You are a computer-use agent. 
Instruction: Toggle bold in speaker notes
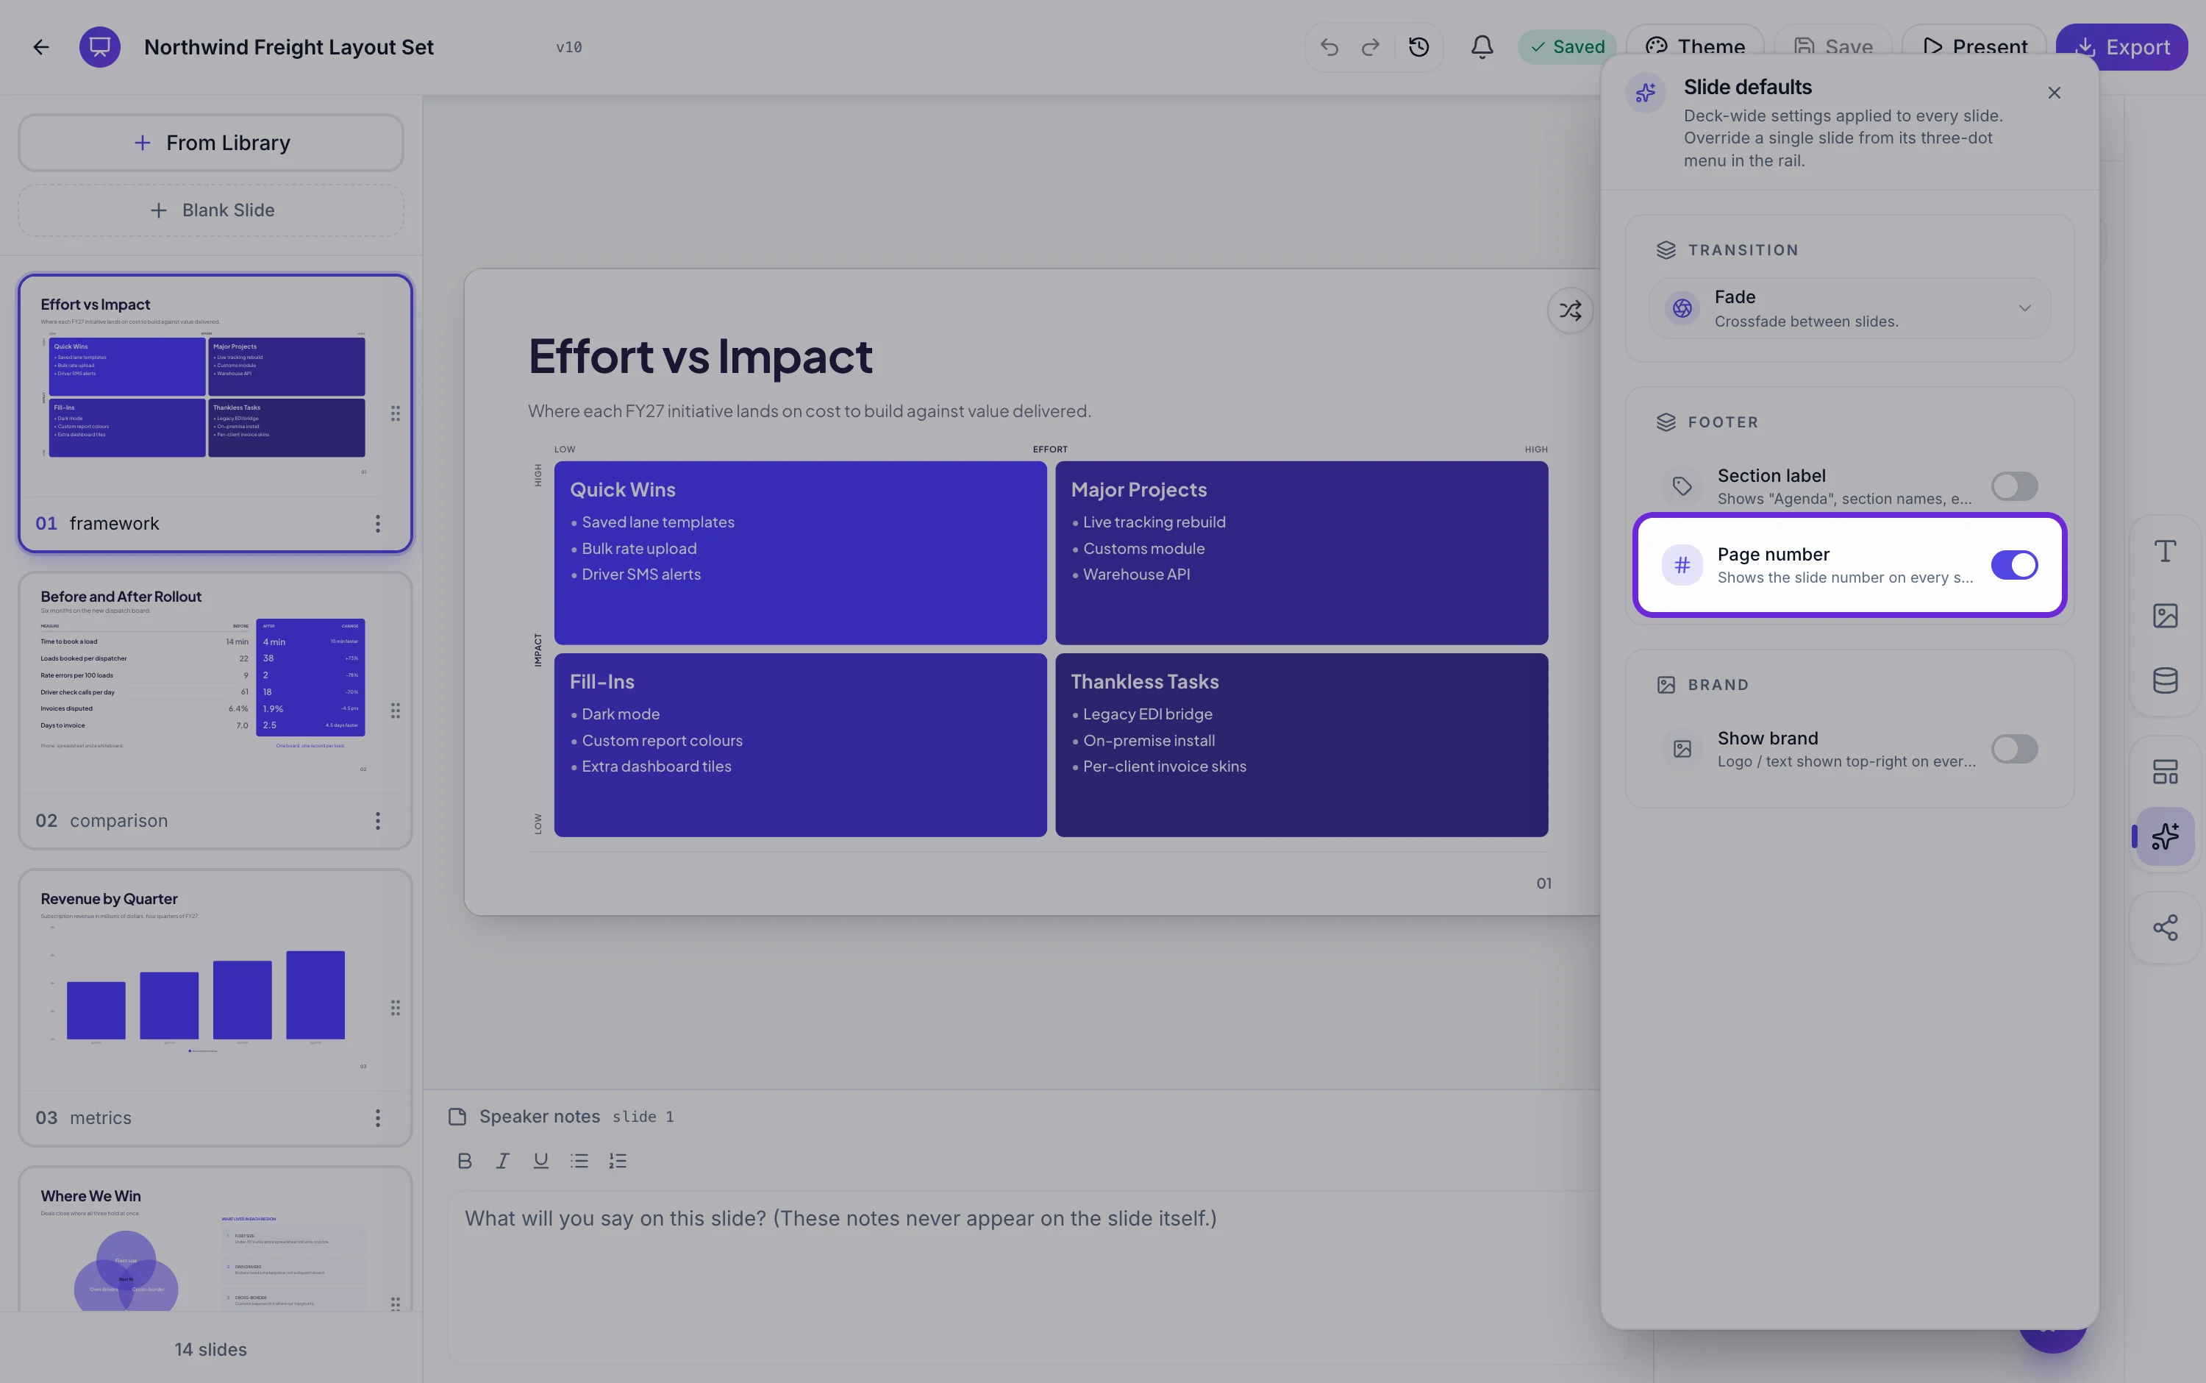point(465,1161)
